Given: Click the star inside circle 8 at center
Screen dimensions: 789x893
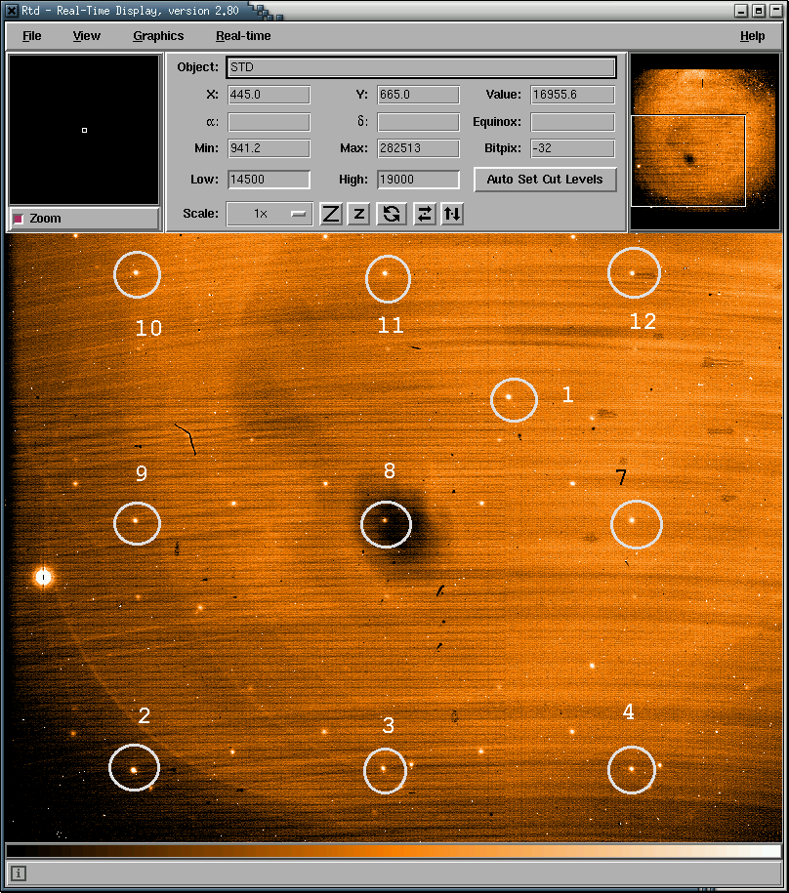Looking at the screenshot, I should [385, 520].
